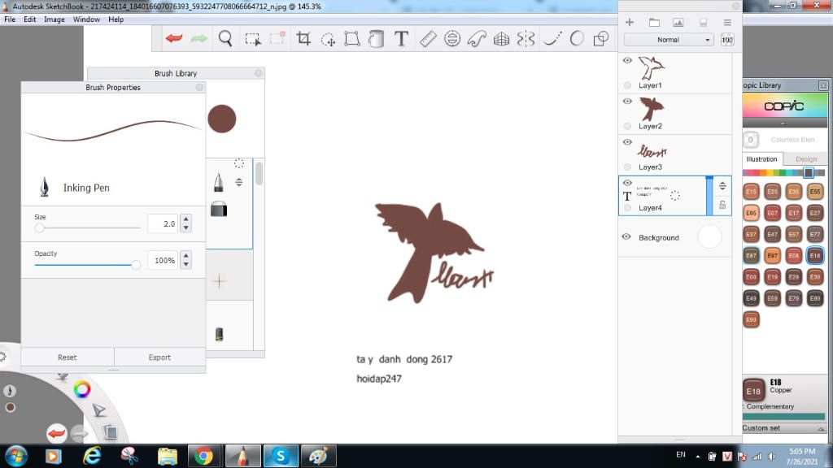Image resolution: width=833 pixels, height=468 pixels.
Task: Toggle the round marker below Layer2's eye
Action: pos(627,126)
